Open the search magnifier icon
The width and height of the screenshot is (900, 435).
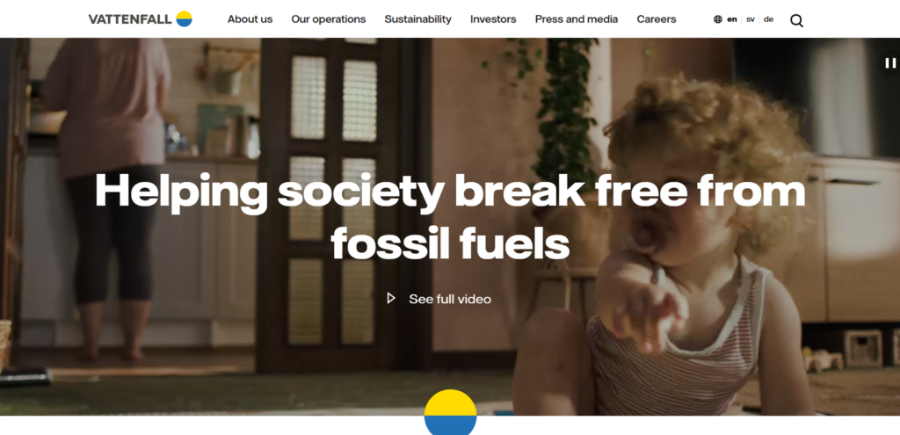tap(796, 21)
